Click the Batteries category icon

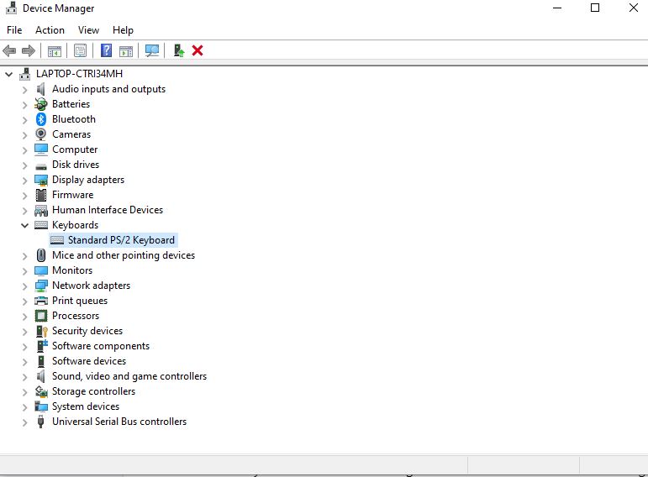click(x=41, y=104)
